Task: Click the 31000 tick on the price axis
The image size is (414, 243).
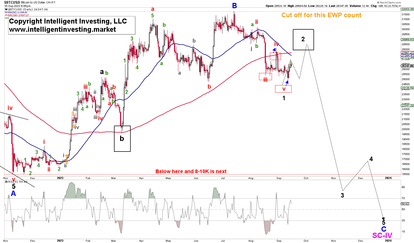Action: point(405,19)
